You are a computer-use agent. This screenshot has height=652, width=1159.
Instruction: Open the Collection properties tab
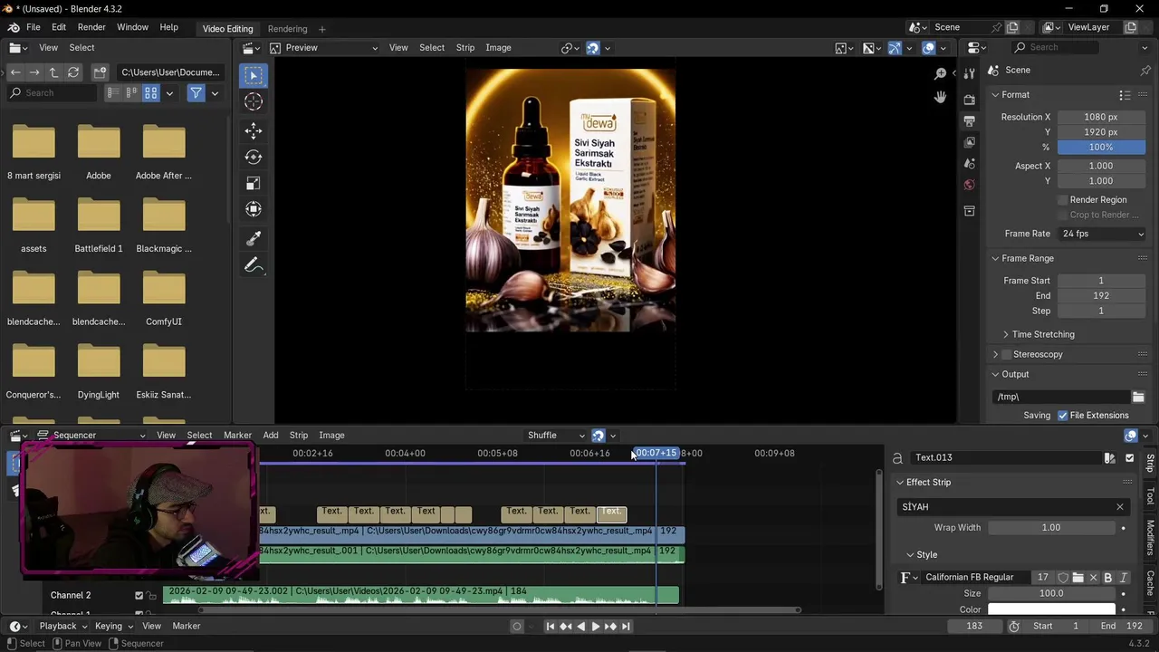[970, 211]
